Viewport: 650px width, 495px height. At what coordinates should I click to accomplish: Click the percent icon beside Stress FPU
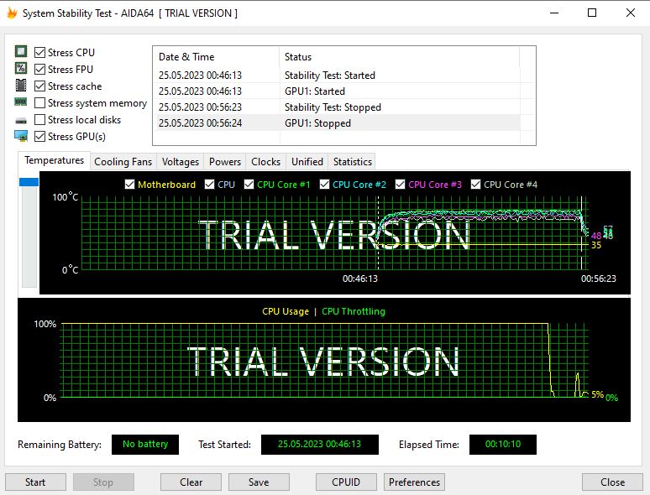pos(21,68)
